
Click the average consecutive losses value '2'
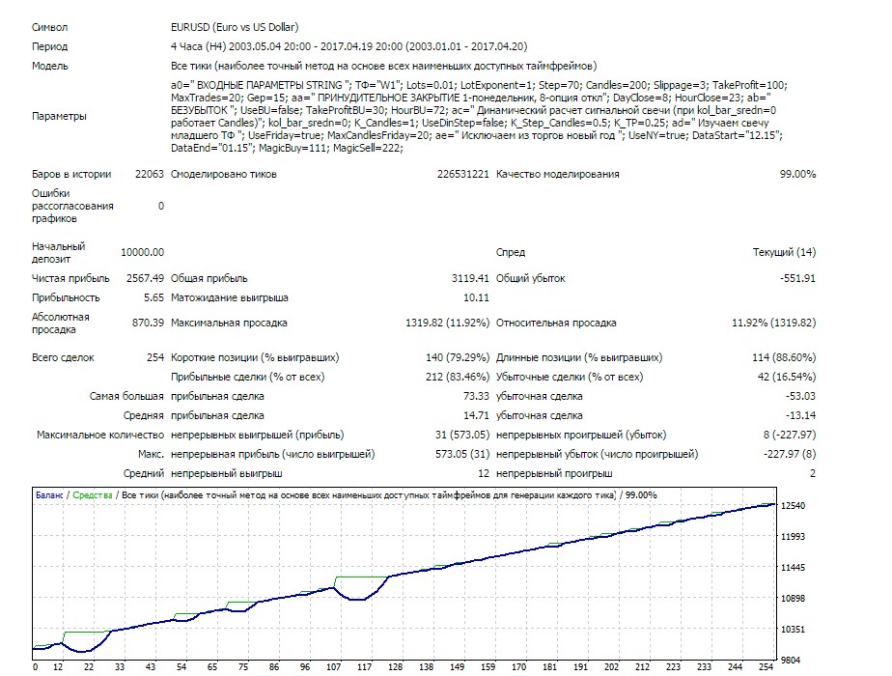813,473
